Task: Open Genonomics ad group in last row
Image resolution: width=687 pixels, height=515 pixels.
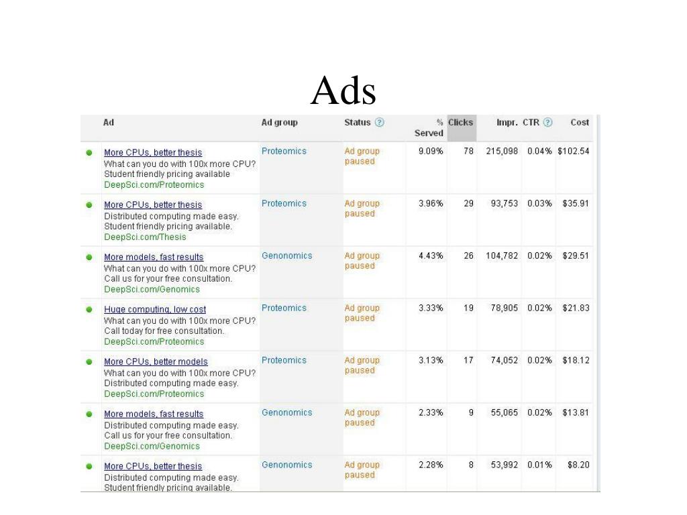Action: coord(287,465)
